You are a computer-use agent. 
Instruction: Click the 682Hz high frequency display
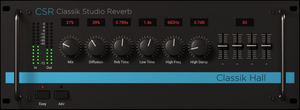173,22
